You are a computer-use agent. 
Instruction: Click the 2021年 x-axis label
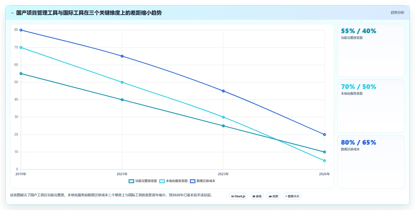click(x=122, y=174)
